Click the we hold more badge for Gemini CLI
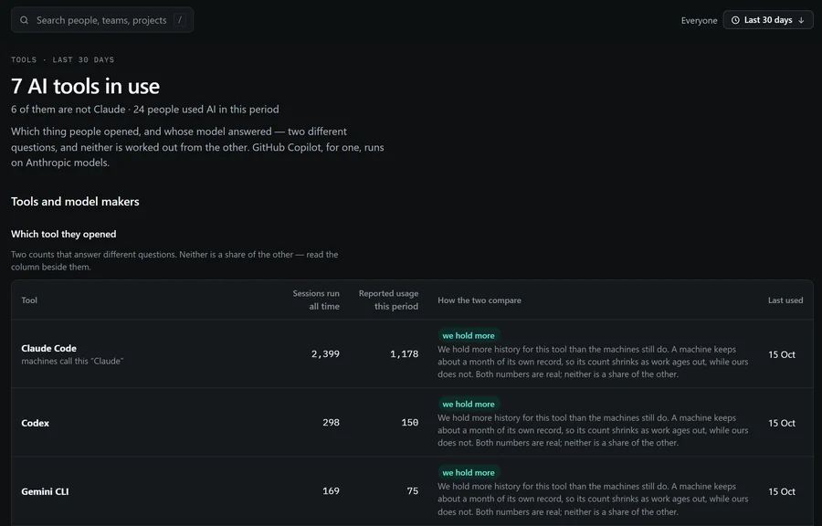 [469, 472]
